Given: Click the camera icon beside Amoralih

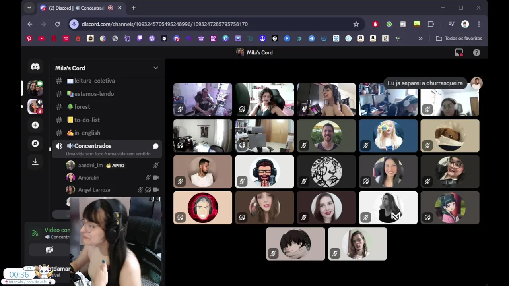Looking at the screenshot, I should [x=156, y=178].
